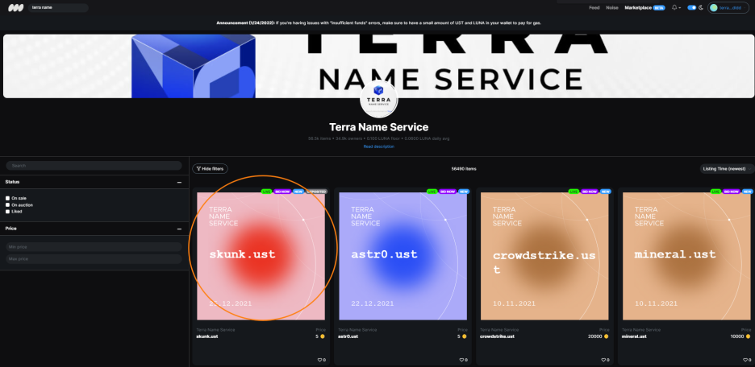Focus the sidebar Search field
Image resolution: width=755 pixels, height=367 pixels.
pos(94,165)
